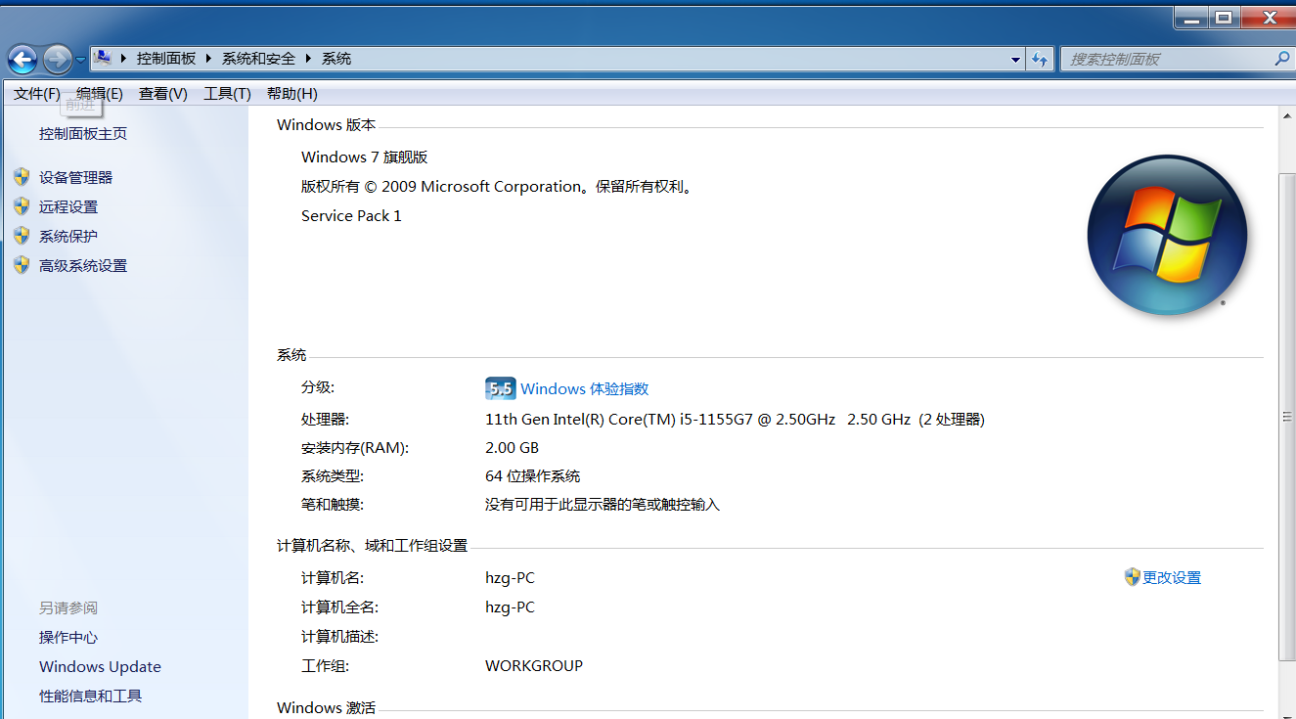Click shield icon next to 设备管理器
This screenshot has width=1296, height=719.
pos(22,177)
